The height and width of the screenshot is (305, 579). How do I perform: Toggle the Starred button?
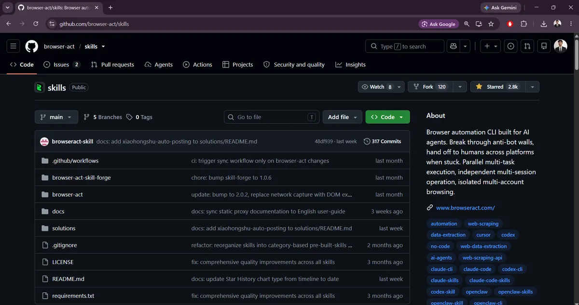tap(497, 87)
